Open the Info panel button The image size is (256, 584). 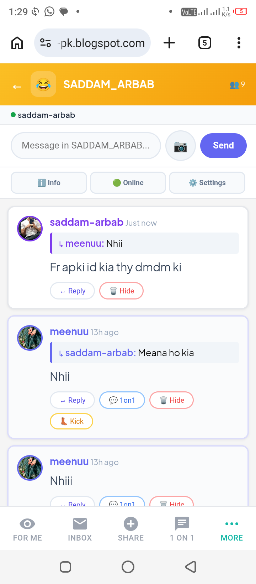point(49,183)
